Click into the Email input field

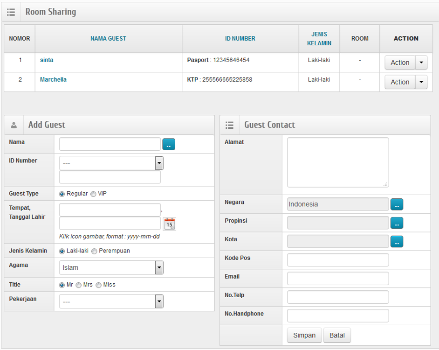pos(338,279)
